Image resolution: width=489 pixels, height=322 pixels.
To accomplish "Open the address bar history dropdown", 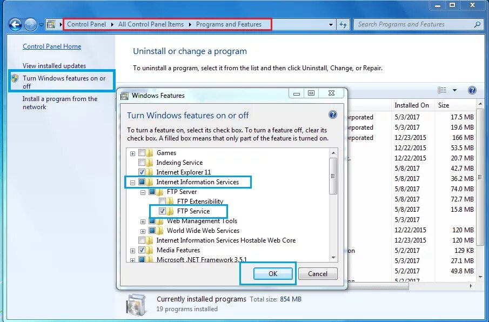I will pos(331,25).
